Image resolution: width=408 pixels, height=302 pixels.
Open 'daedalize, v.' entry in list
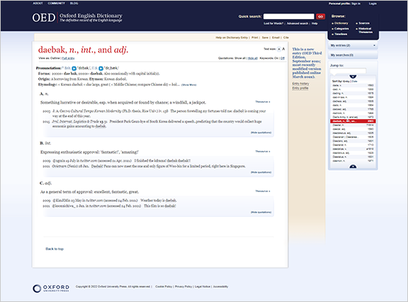[353, 149]
